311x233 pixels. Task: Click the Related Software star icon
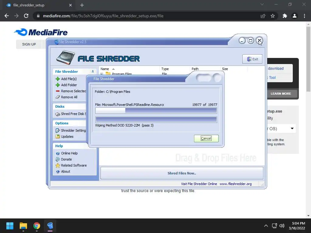point(58,165)
